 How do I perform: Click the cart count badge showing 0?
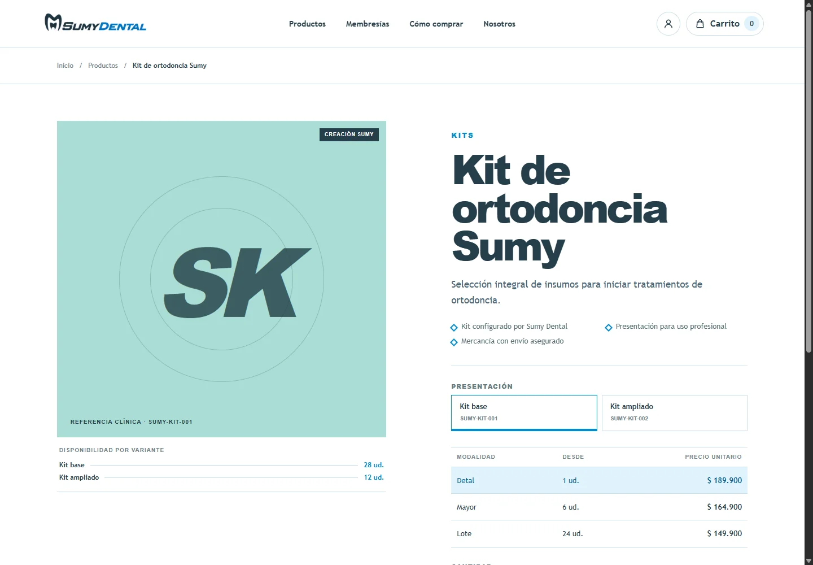tap(751, 24)
